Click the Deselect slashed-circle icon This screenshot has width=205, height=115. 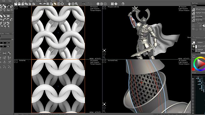(59, 4)
